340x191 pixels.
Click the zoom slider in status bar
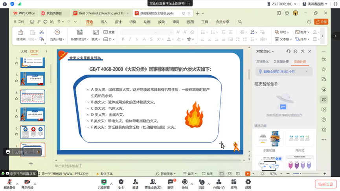(x=300, y=174)
